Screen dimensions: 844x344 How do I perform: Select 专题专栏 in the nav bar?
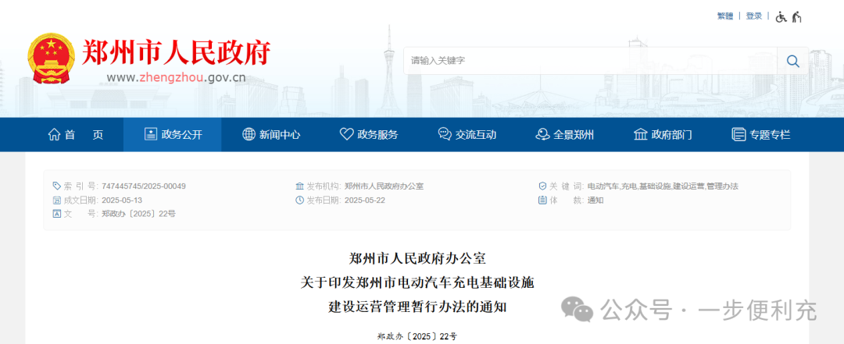pyautogui.click(x=760, y=134)
